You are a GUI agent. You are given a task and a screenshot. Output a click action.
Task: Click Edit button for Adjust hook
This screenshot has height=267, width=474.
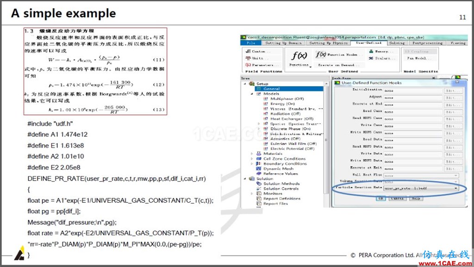pos(454,98)
